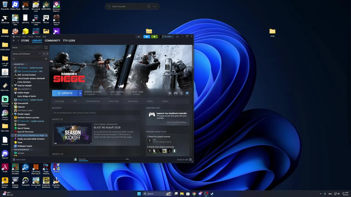
Task: Go forward with Steam forward arrow
Action: click(x=18, y=40)
